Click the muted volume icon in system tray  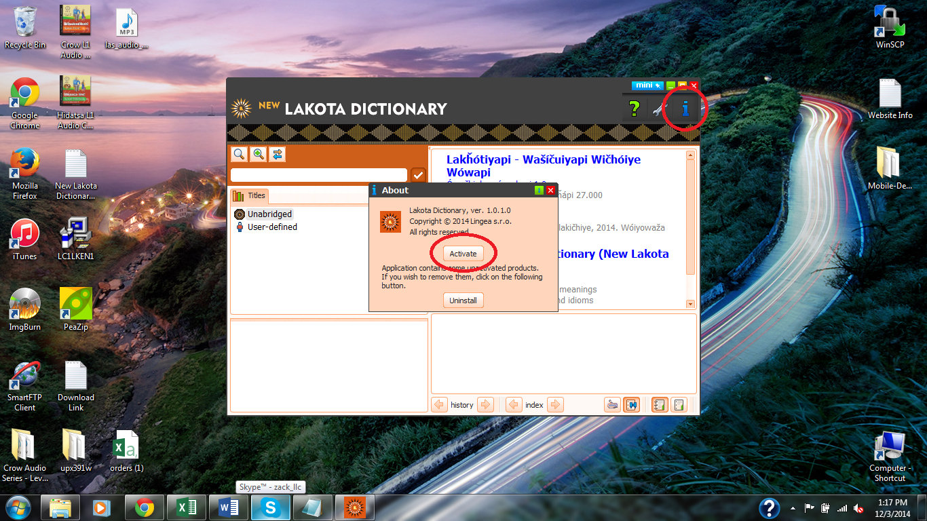pyautogui.click(x=859, y=508)
